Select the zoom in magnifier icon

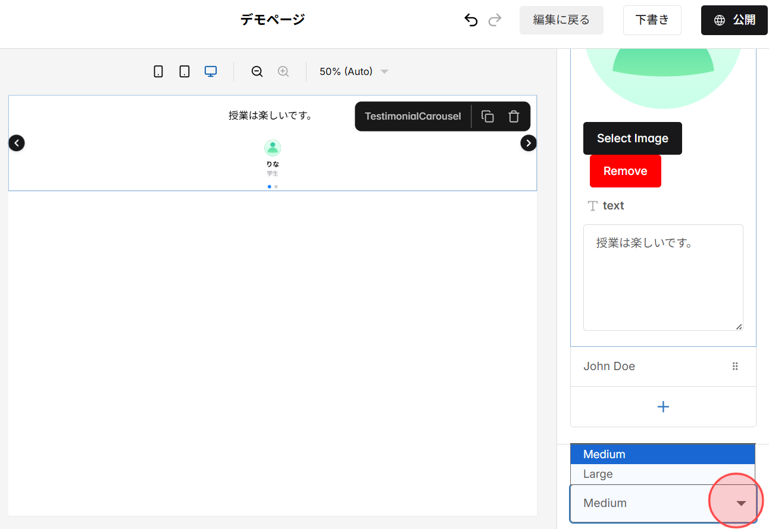(283, 71)
